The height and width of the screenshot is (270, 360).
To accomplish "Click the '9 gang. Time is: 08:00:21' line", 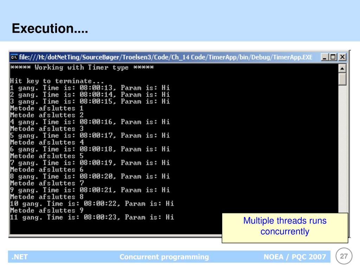I will pos(90,190).
